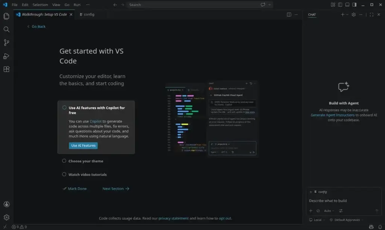Mark 'Watch video tutorials' step circle

(x=64, y=174)
